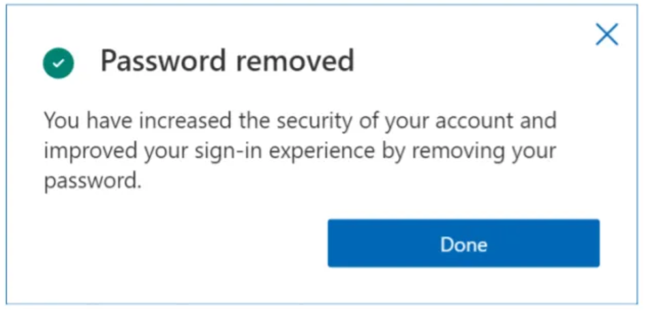Click the Done button
This screenshot has height=313, width=646.
(x=463, y=243)
